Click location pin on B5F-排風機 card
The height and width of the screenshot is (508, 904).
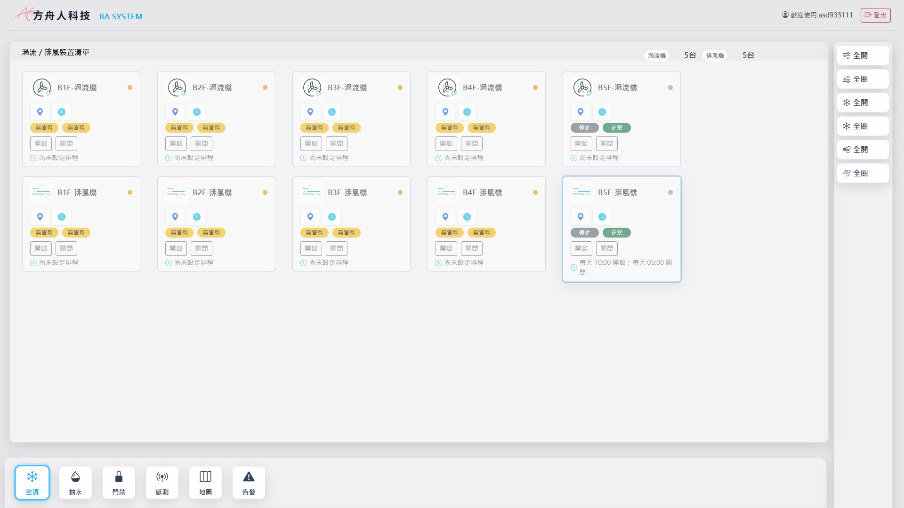coord(581,217)
